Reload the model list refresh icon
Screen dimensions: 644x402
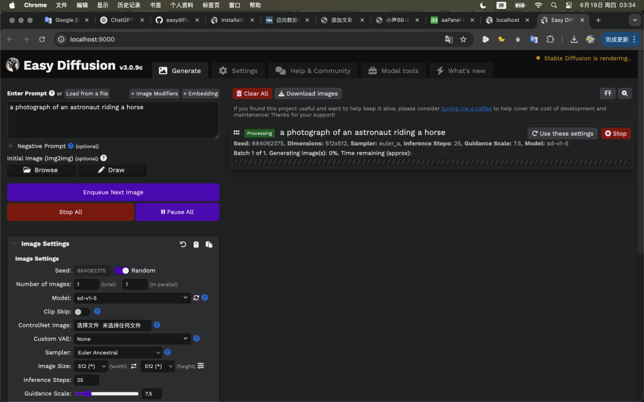tap(196, 298)
